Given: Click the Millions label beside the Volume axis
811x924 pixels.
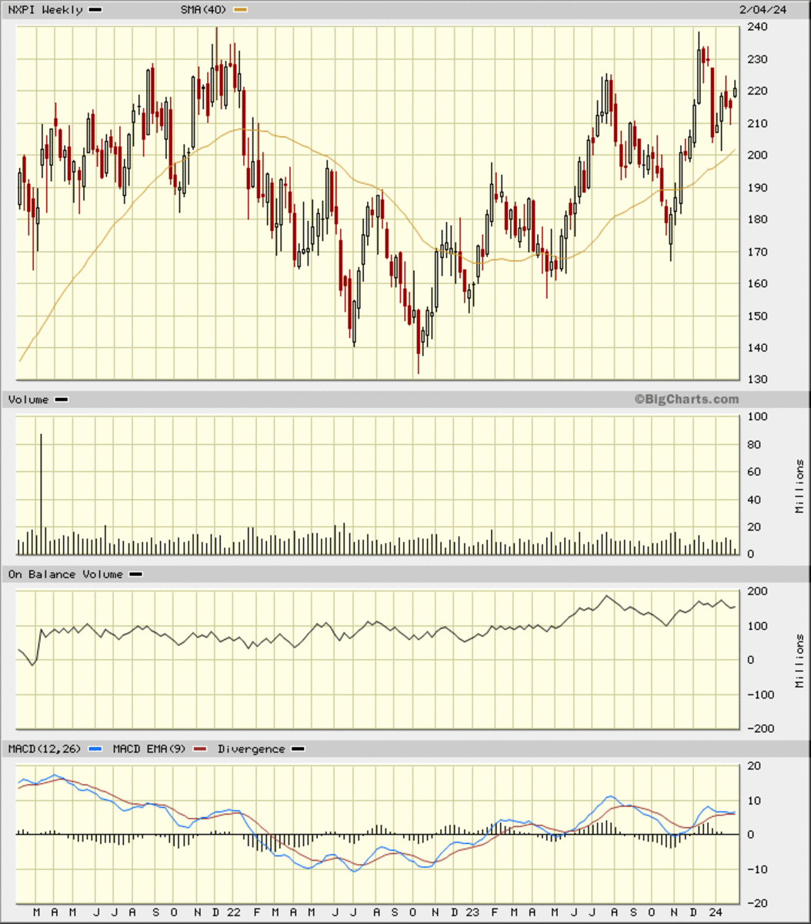Looking at the screenshot, I should [800, 487].
